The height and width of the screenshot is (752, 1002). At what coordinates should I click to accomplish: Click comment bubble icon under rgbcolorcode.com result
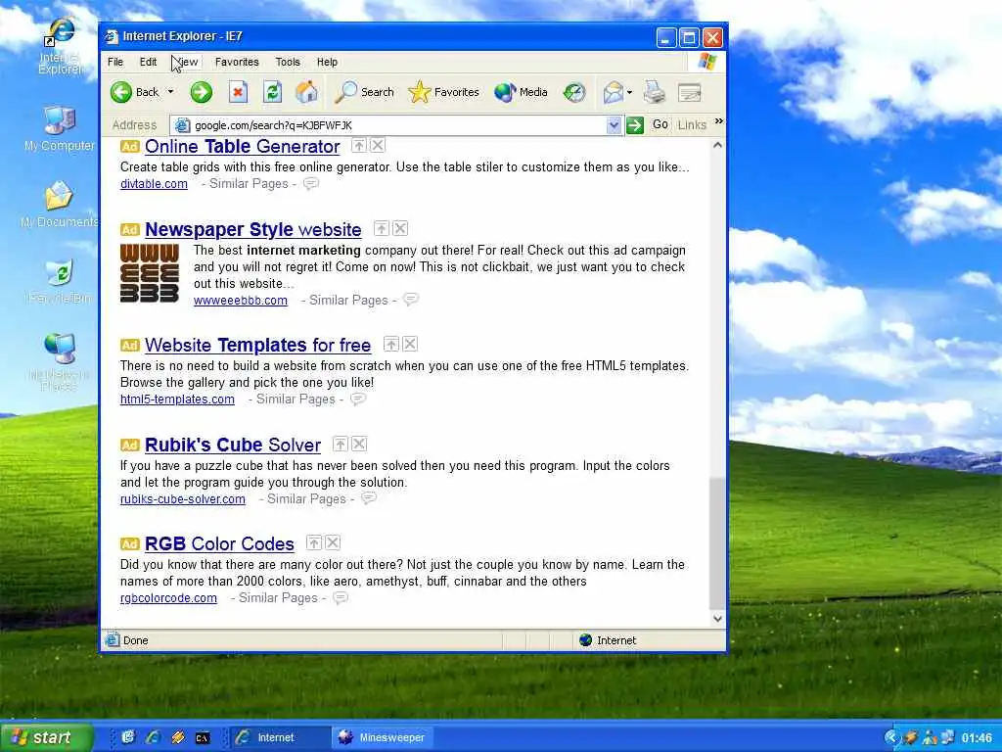(x=342, y=598)
